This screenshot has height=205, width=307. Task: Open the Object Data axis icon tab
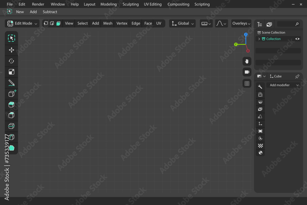260,124
